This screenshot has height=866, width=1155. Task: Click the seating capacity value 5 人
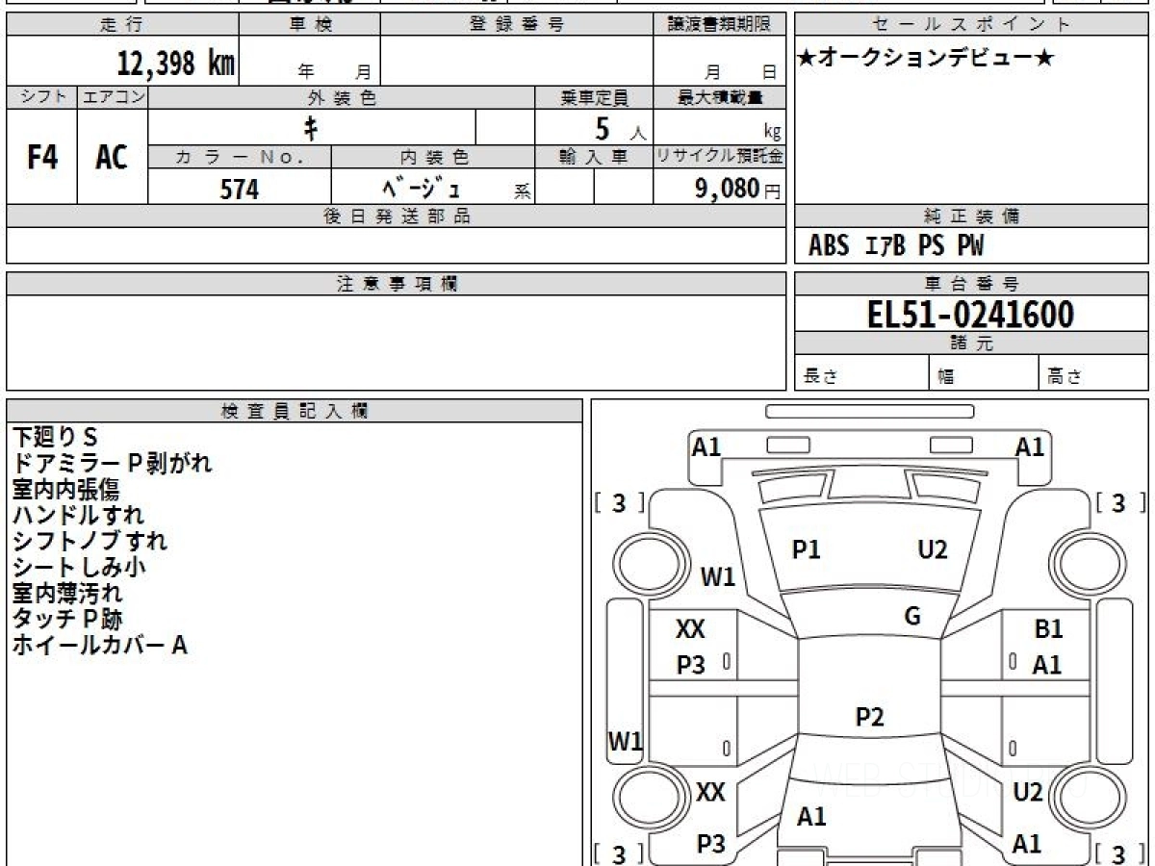tap(619, 128)
